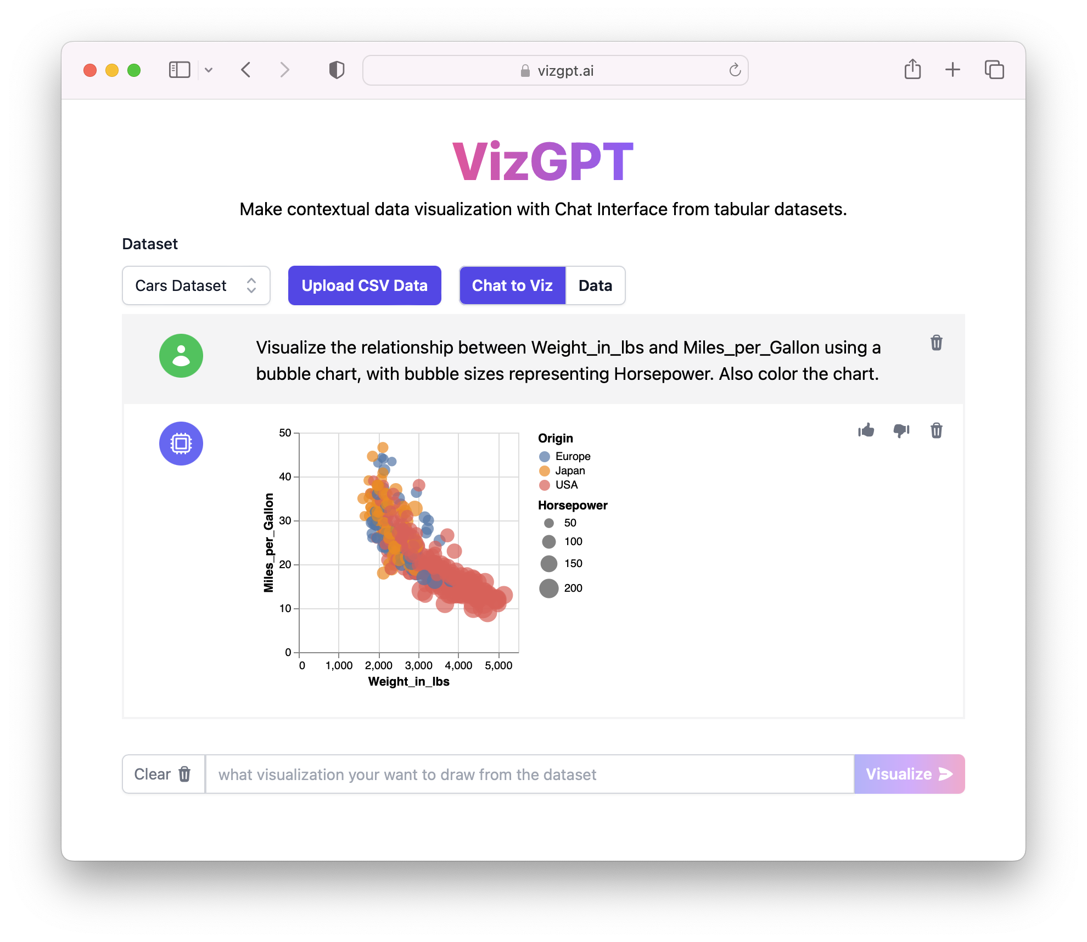1087x942 pixels.
Task: Select the Data tab
Action: pyautogui.click(x=595, y=285)
